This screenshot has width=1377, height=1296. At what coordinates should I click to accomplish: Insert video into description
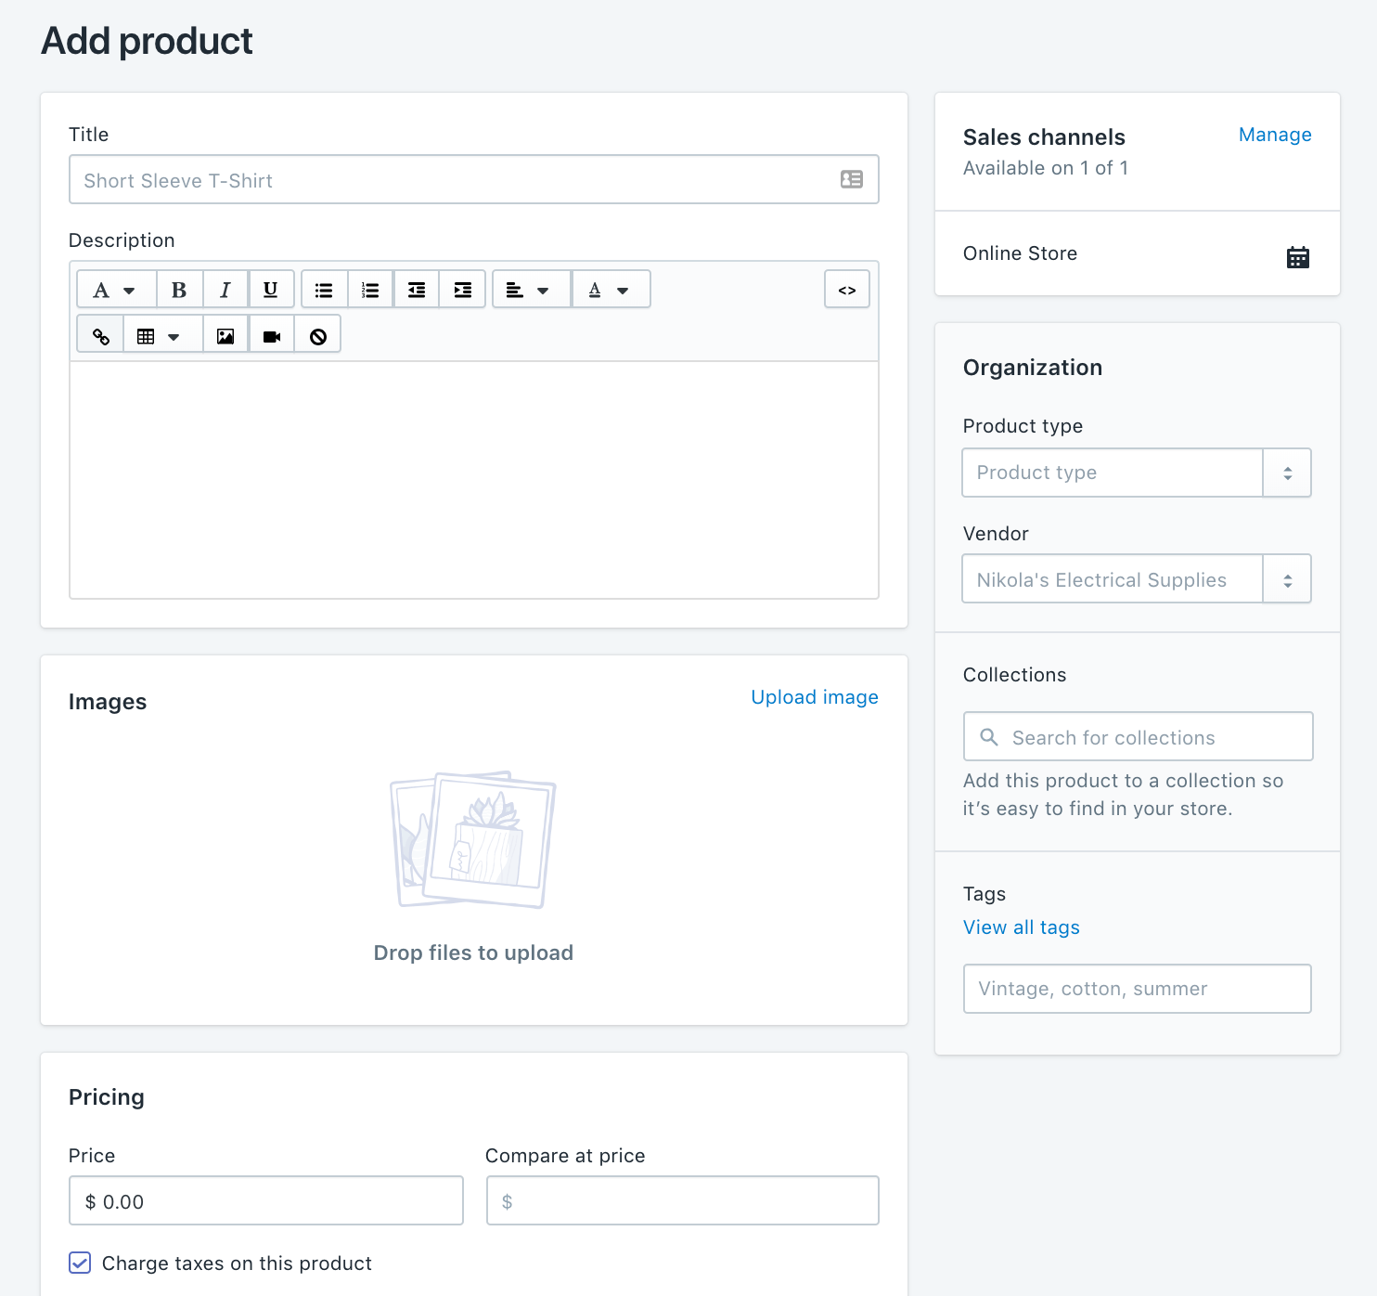tap(272, 336)
